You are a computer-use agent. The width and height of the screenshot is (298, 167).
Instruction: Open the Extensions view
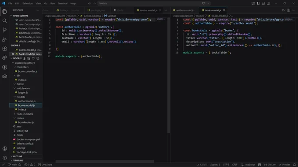coord(4,49)
